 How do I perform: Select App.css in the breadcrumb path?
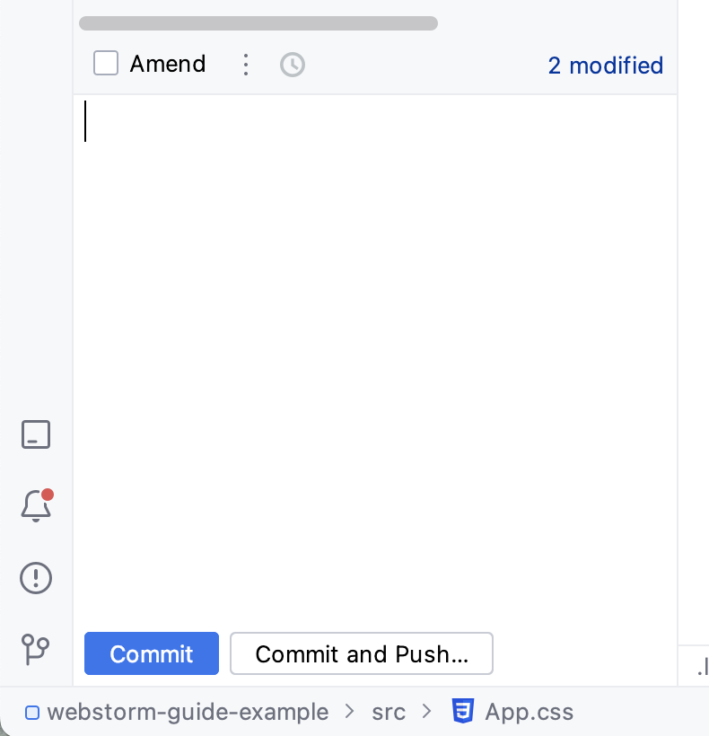click(x=530, y=712)
